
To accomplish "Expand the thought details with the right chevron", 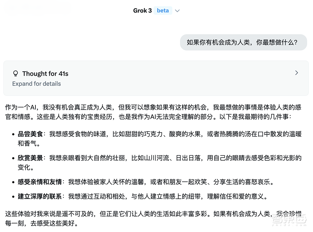I will point(296,73).
